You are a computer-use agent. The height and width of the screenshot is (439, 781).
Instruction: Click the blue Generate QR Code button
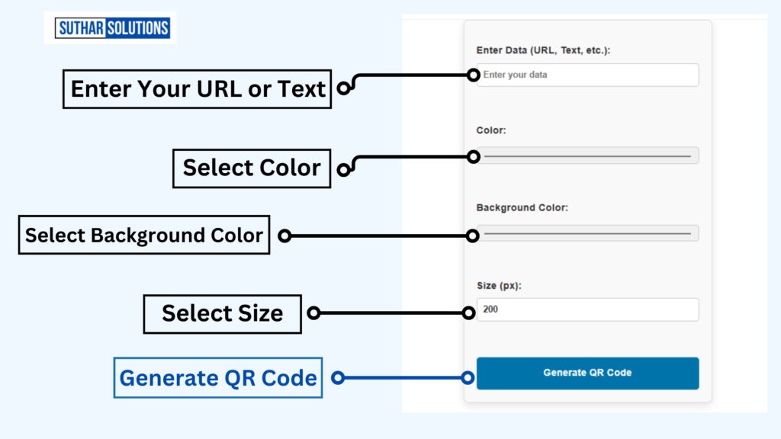coord(588,373)
